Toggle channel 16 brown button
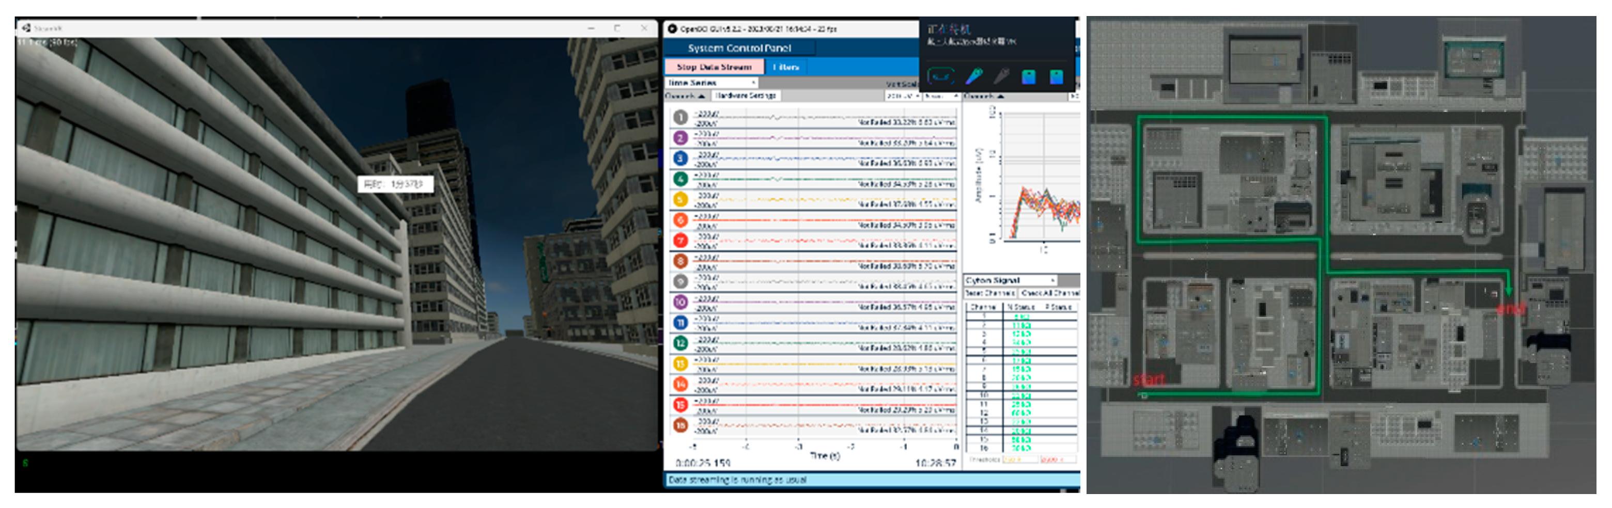This screenshot has width=1612, height=508. click(680, 425)
